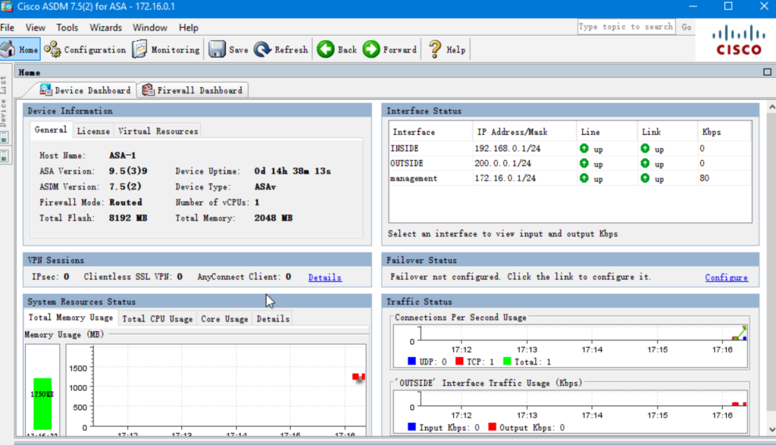Click the Failover Configure link
Image resolution: width=776 pixels, height=445 pixels.
[726, 277]
